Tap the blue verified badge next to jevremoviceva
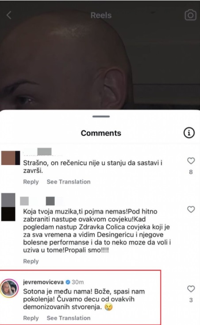This screenshot has height=325, width=200. tap(68, 282)
